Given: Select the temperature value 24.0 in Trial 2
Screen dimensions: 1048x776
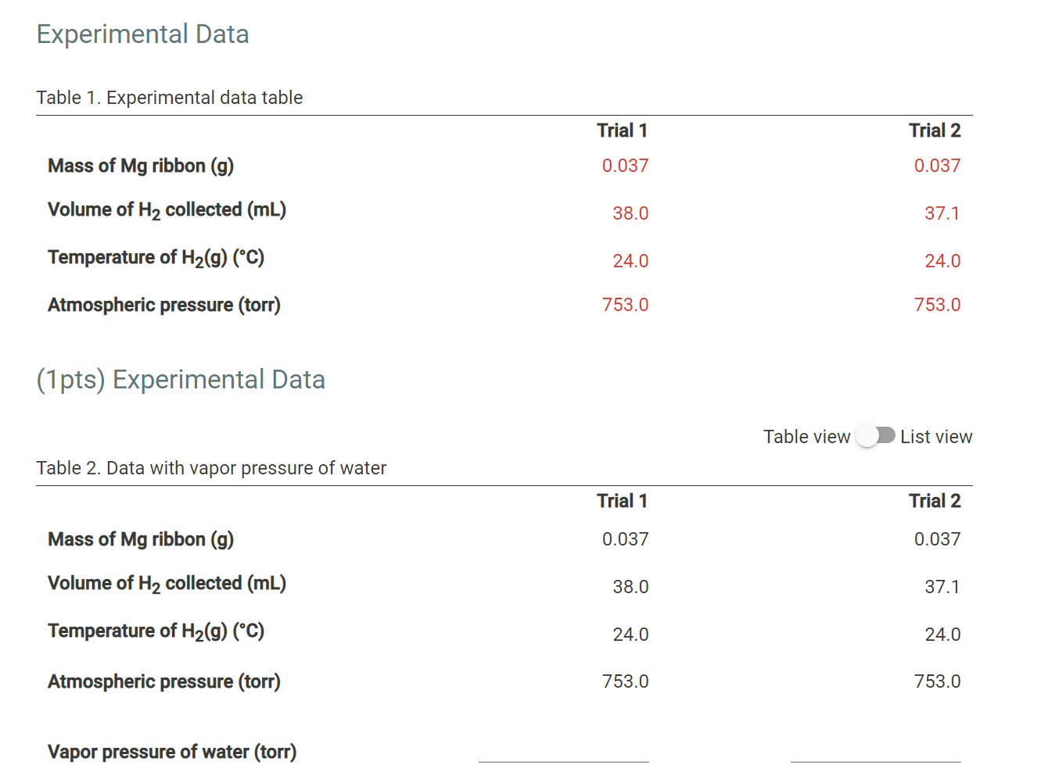Looking at the screenshot, I should [942, 260].
